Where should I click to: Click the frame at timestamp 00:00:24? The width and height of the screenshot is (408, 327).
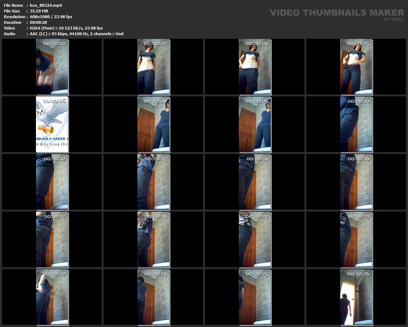(154, 297)
